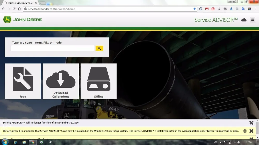Open the Action Center flag icon
The height and width of the screenshot is (145, 259).
pyautogui.click(x=225, y=142)
